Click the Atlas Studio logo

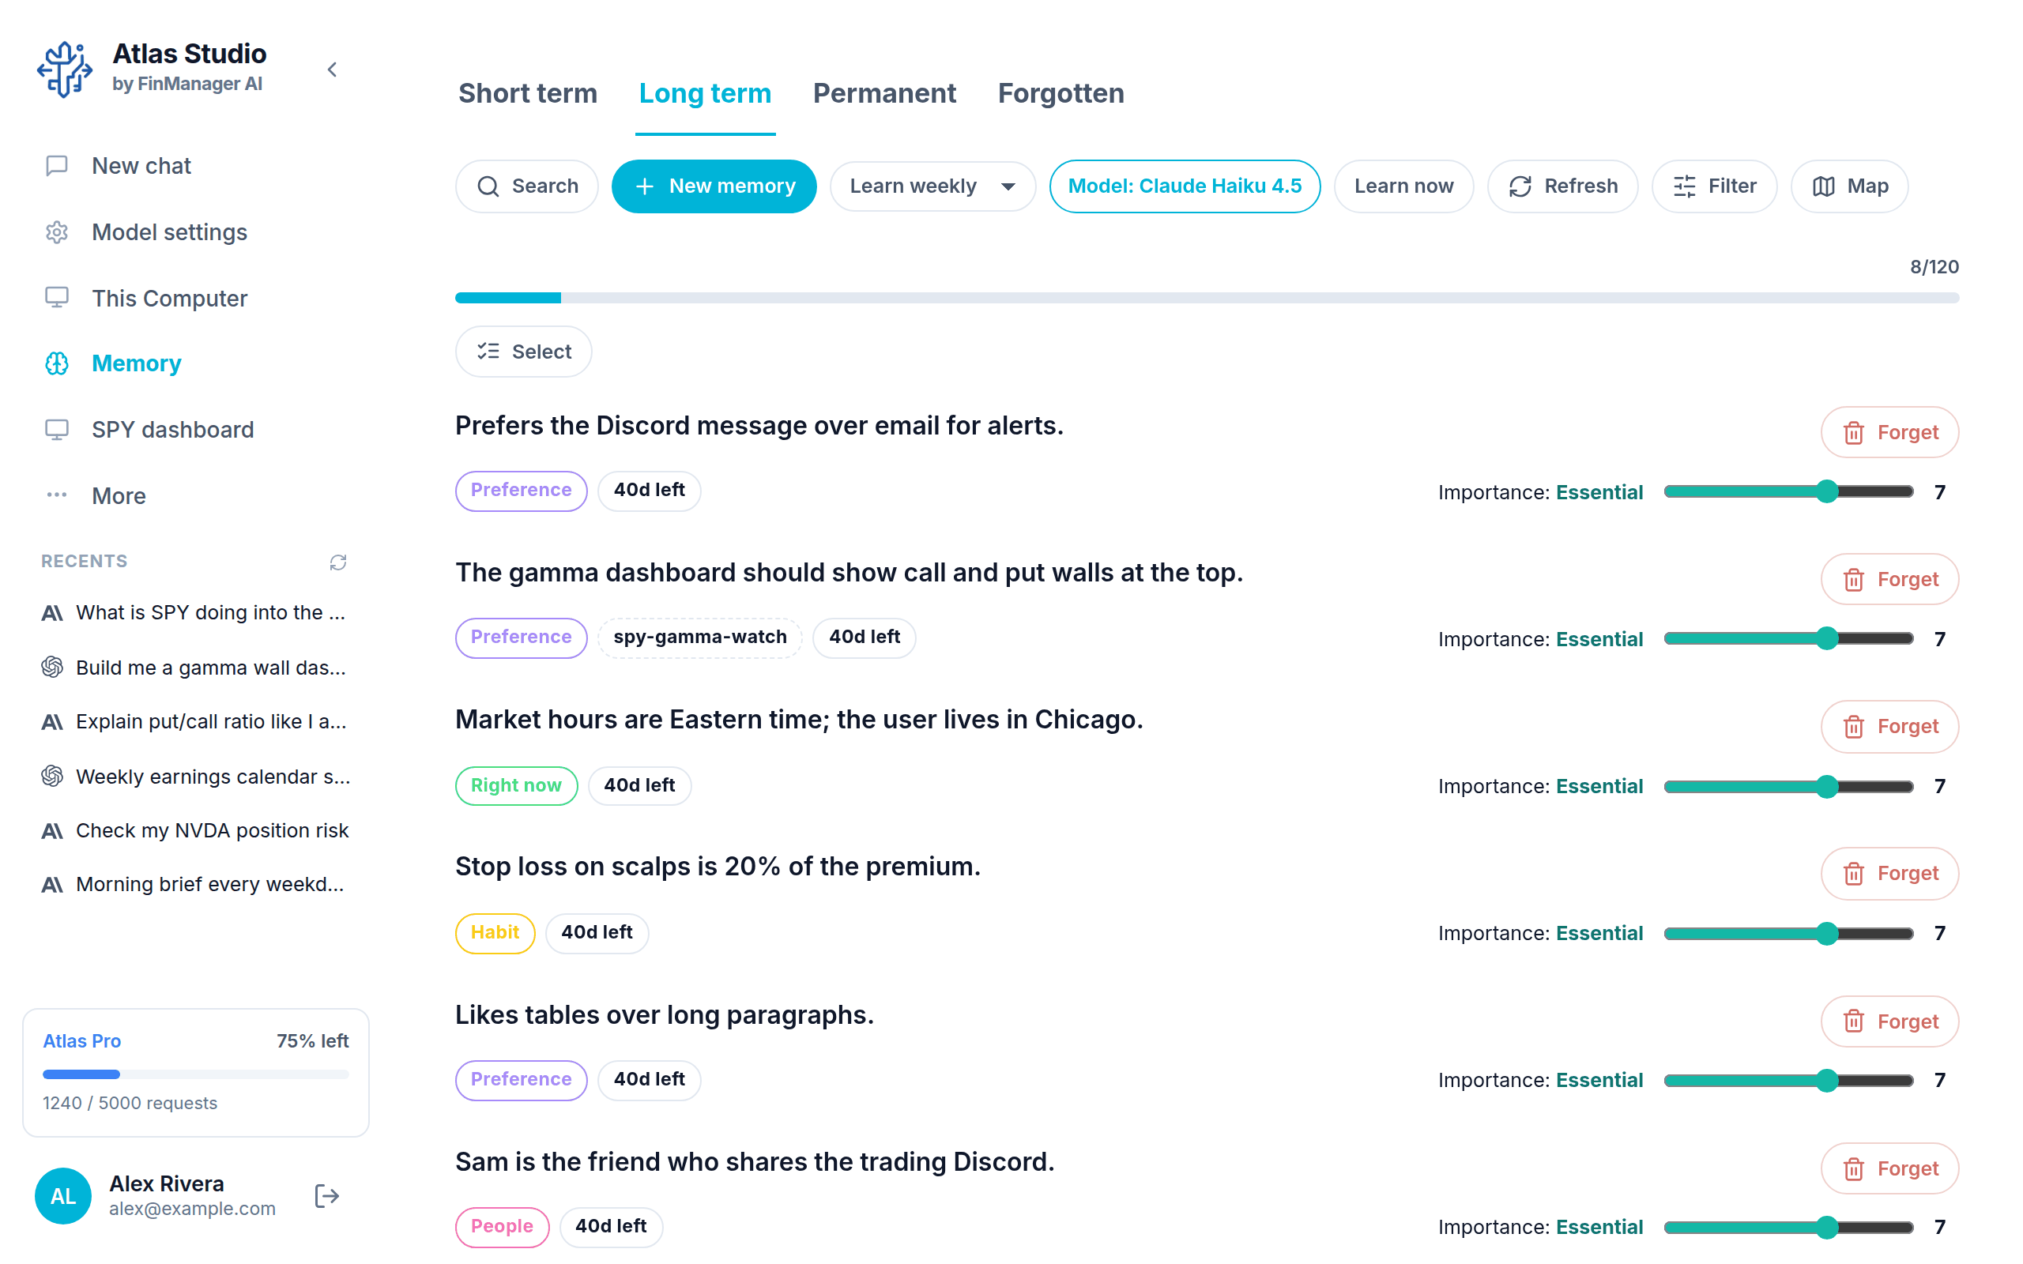coord(66,70)
